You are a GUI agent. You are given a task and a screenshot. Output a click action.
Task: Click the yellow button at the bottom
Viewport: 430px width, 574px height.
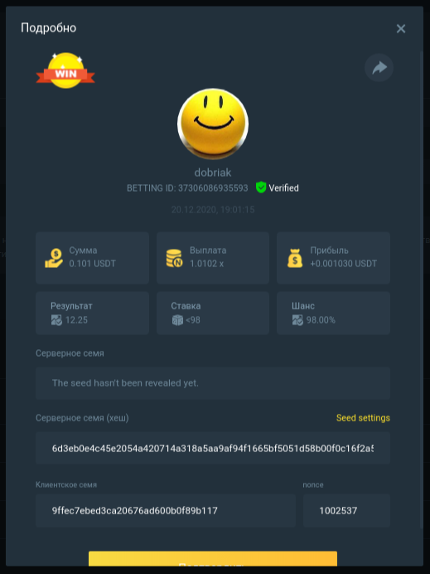(x=213, y=558)
